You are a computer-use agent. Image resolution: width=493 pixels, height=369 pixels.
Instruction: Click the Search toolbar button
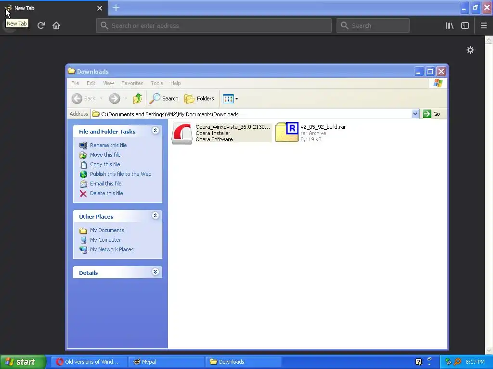coord(164,98)
